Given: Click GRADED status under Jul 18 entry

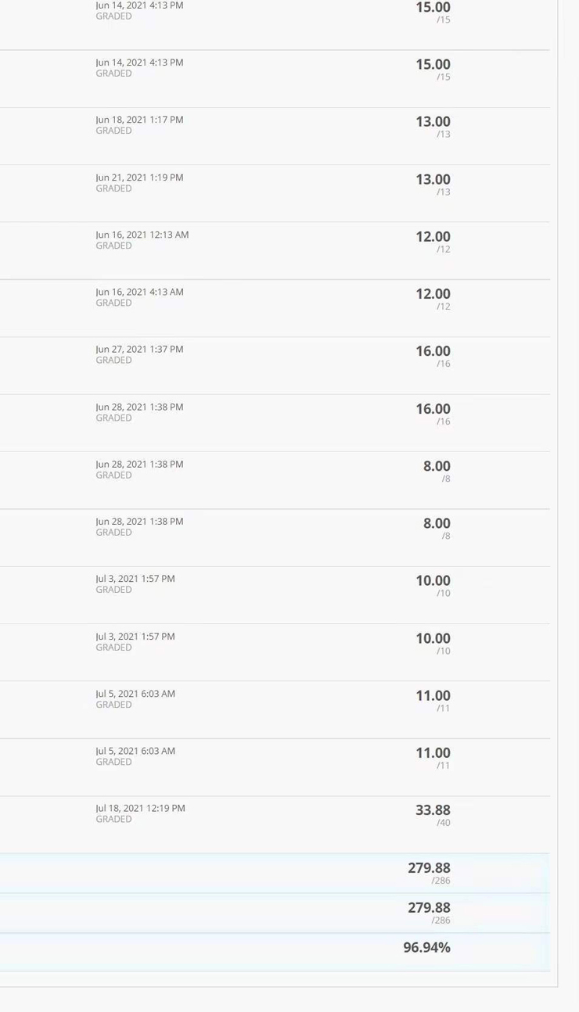Looking at the screenshot, I should (x=113, y=819).
